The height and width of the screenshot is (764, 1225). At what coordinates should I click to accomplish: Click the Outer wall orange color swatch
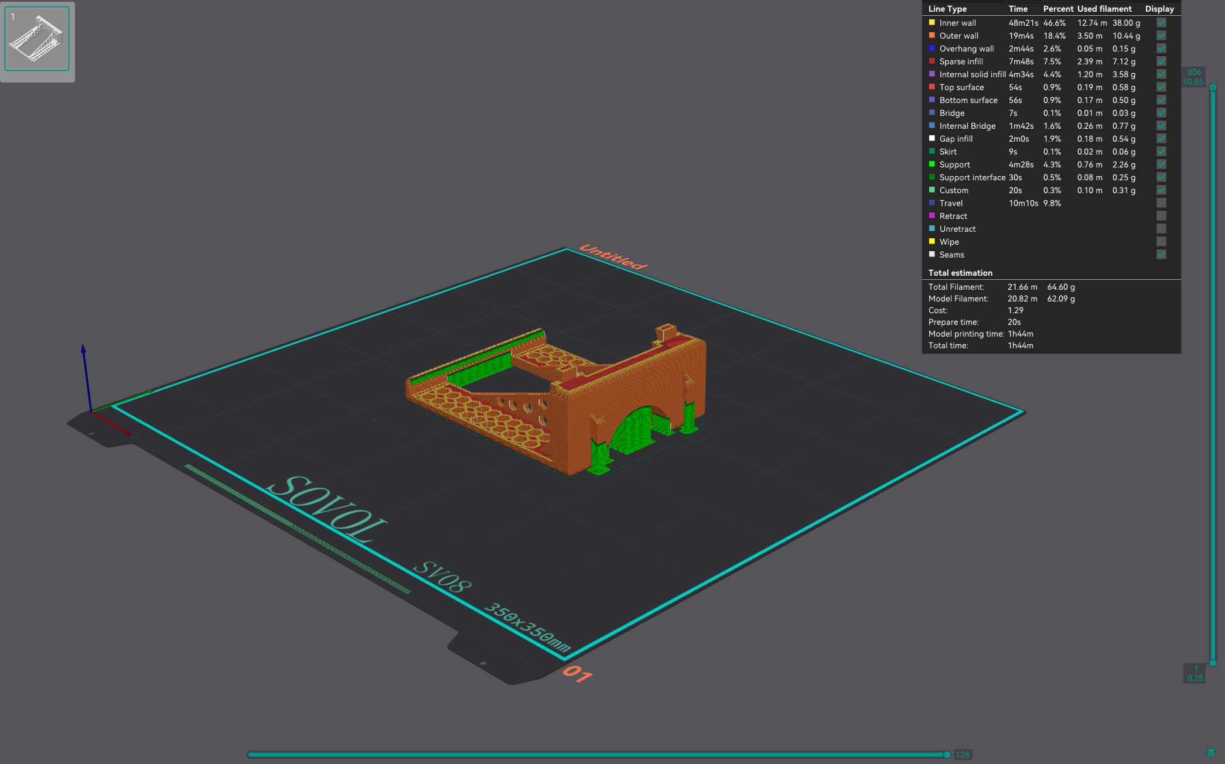932,35
